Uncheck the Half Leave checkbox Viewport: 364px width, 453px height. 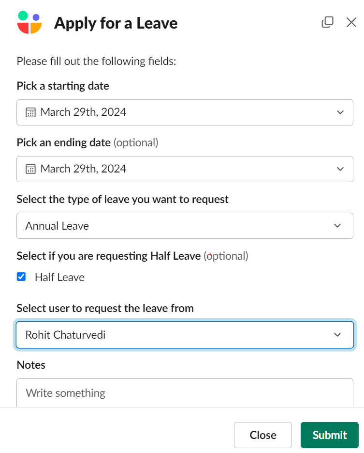[21, 277]
